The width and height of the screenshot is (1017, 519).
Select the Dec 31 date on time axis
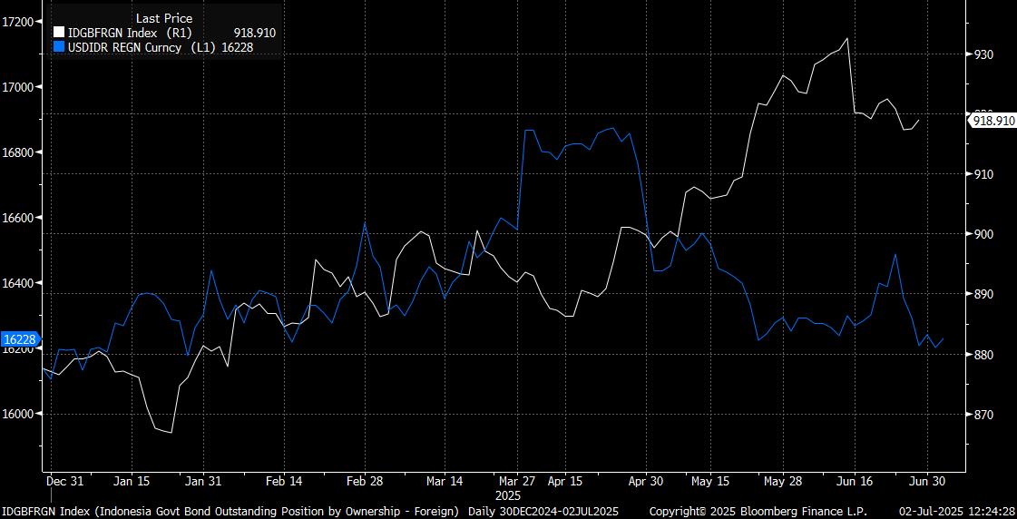click(64, 481)
